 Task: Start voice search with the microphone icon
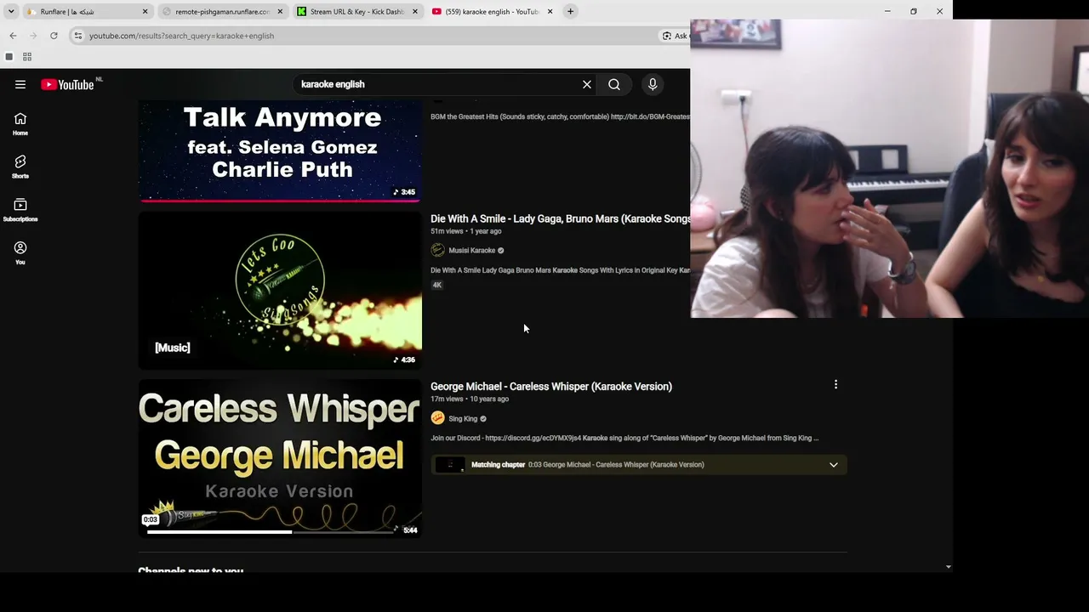point(653,84)
